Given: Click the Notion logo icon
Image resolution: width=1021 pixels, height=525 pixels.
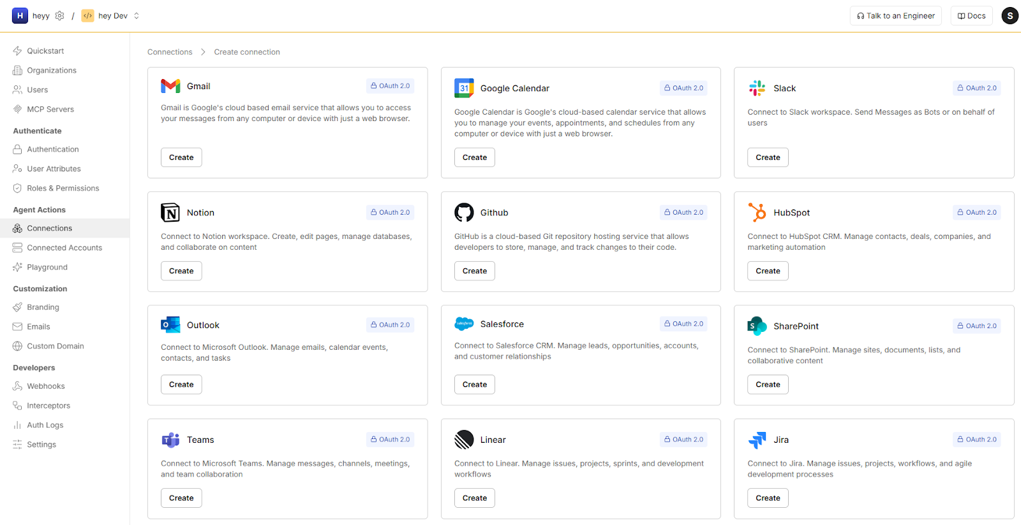Looking at the screenshot, I should click(170, 212).
